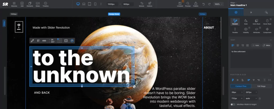Click the undo arrow
274x109 pixels.
(x=204, y=4)
